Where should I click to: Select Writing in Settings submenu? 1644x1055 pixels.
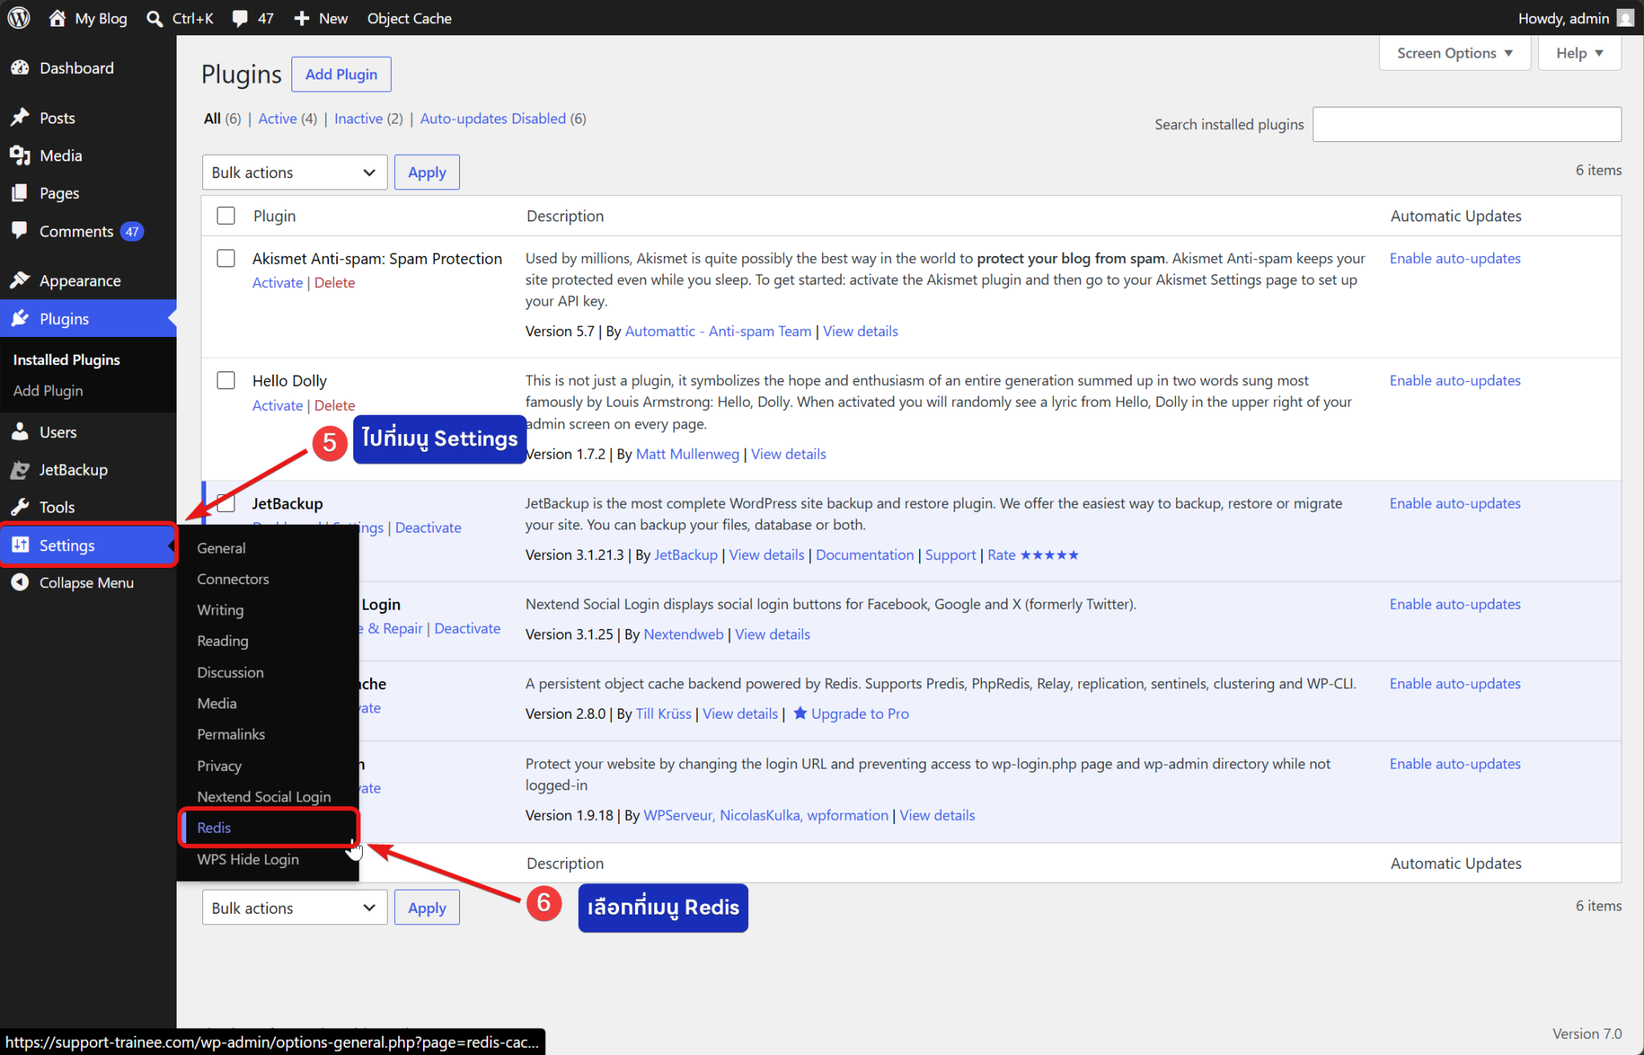click(220, 610)
